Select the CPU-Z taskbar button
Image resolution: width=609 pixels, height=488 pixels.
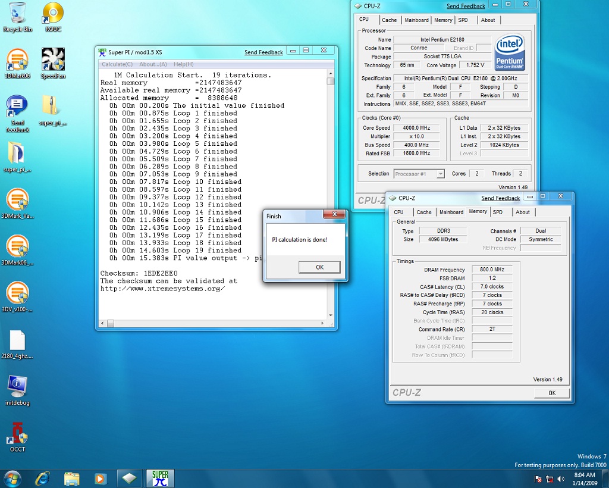click(x=129, y=478)
